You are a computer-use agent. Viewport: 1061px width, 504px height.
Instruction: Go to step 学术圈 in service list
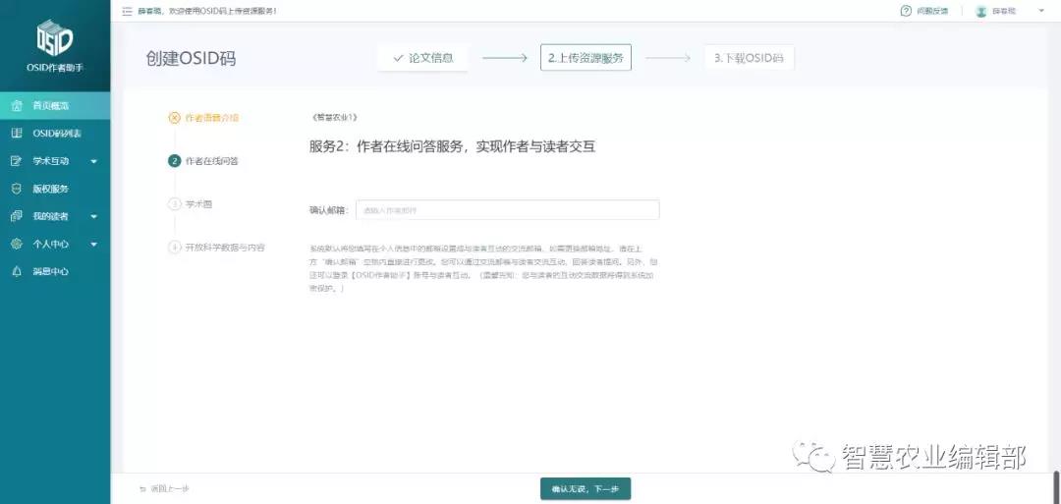coord(198,204)
